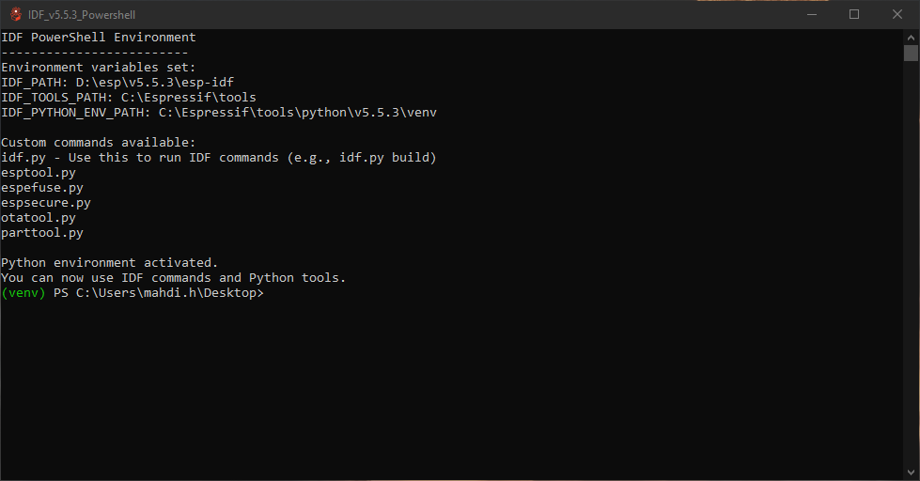Click the scrollbar up arrow
The height and width of the screenshot is (481, 920).
click(911, 37)
